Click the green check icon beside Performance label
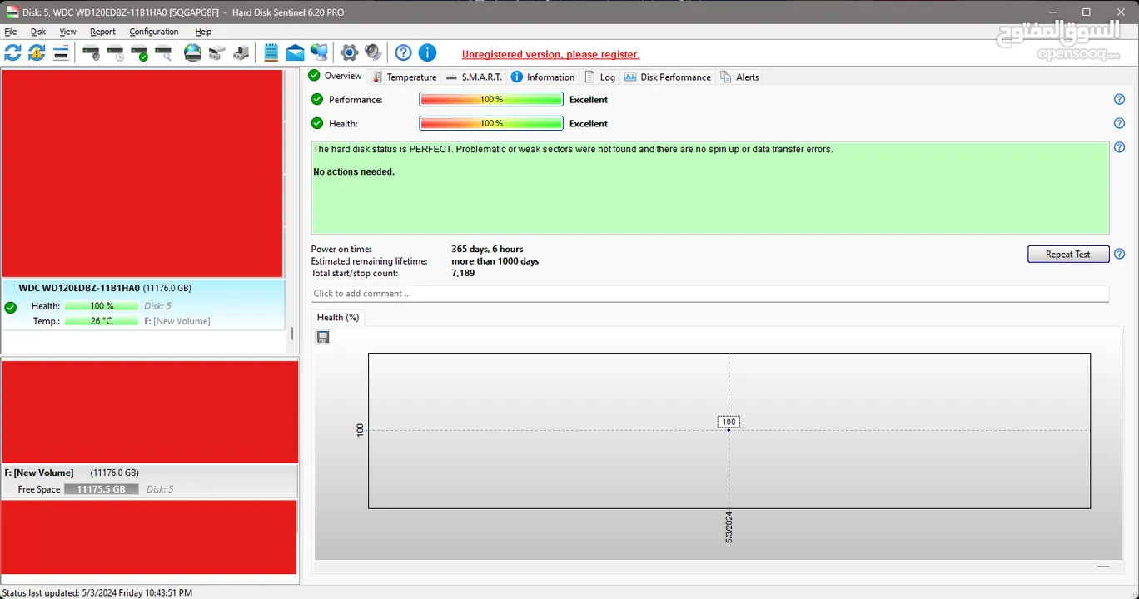 coord(317,99)
